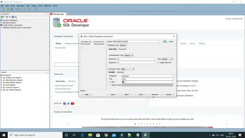Click the New file toolbar icon
Viewport: 245px width, 138px height.
[3, 9]
